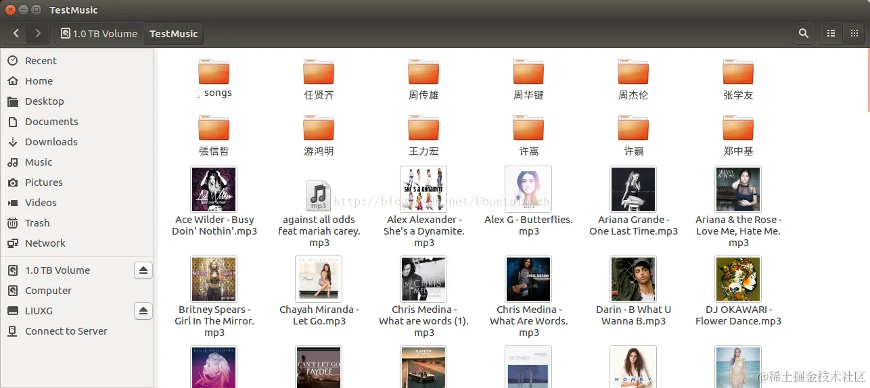Select against all odds feat mariah carey.mp3

[x=319, y=213]
